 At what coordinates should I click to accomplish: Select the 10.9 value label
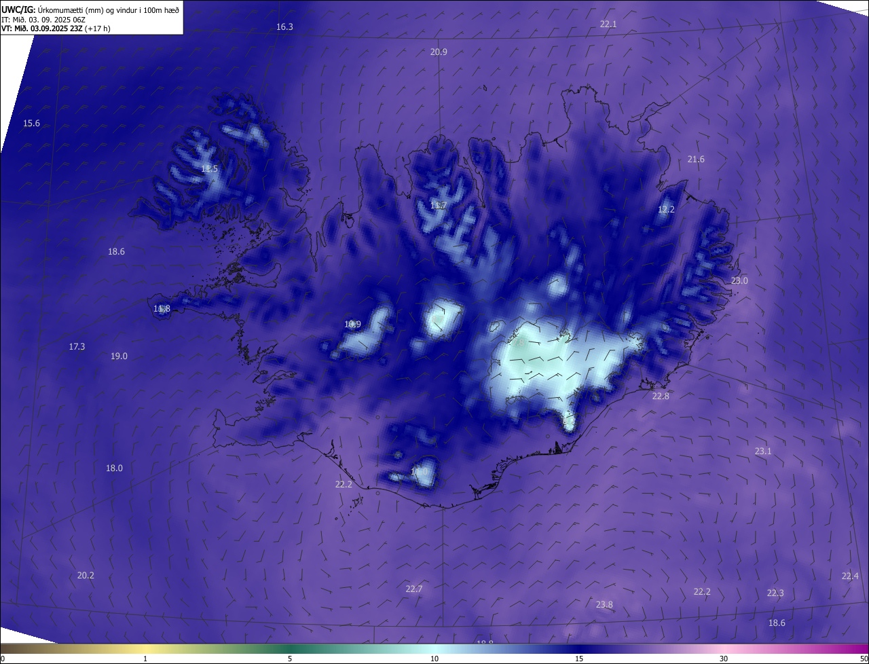coord(352,325)
